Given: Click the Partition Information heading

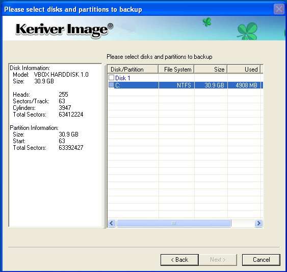Looking at the screenshot, I should point(34,128).
